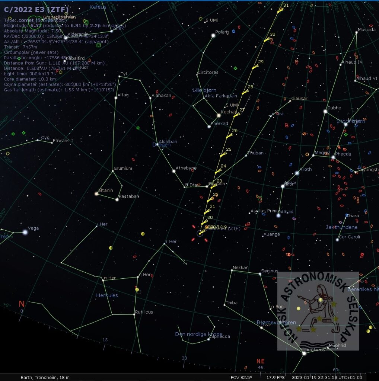Select the star Dubhe

325,111
